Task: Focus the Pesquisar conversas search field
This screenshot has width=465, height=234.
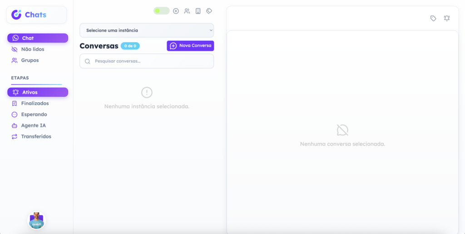Action: pyautogui.click(x=147, y=61)
